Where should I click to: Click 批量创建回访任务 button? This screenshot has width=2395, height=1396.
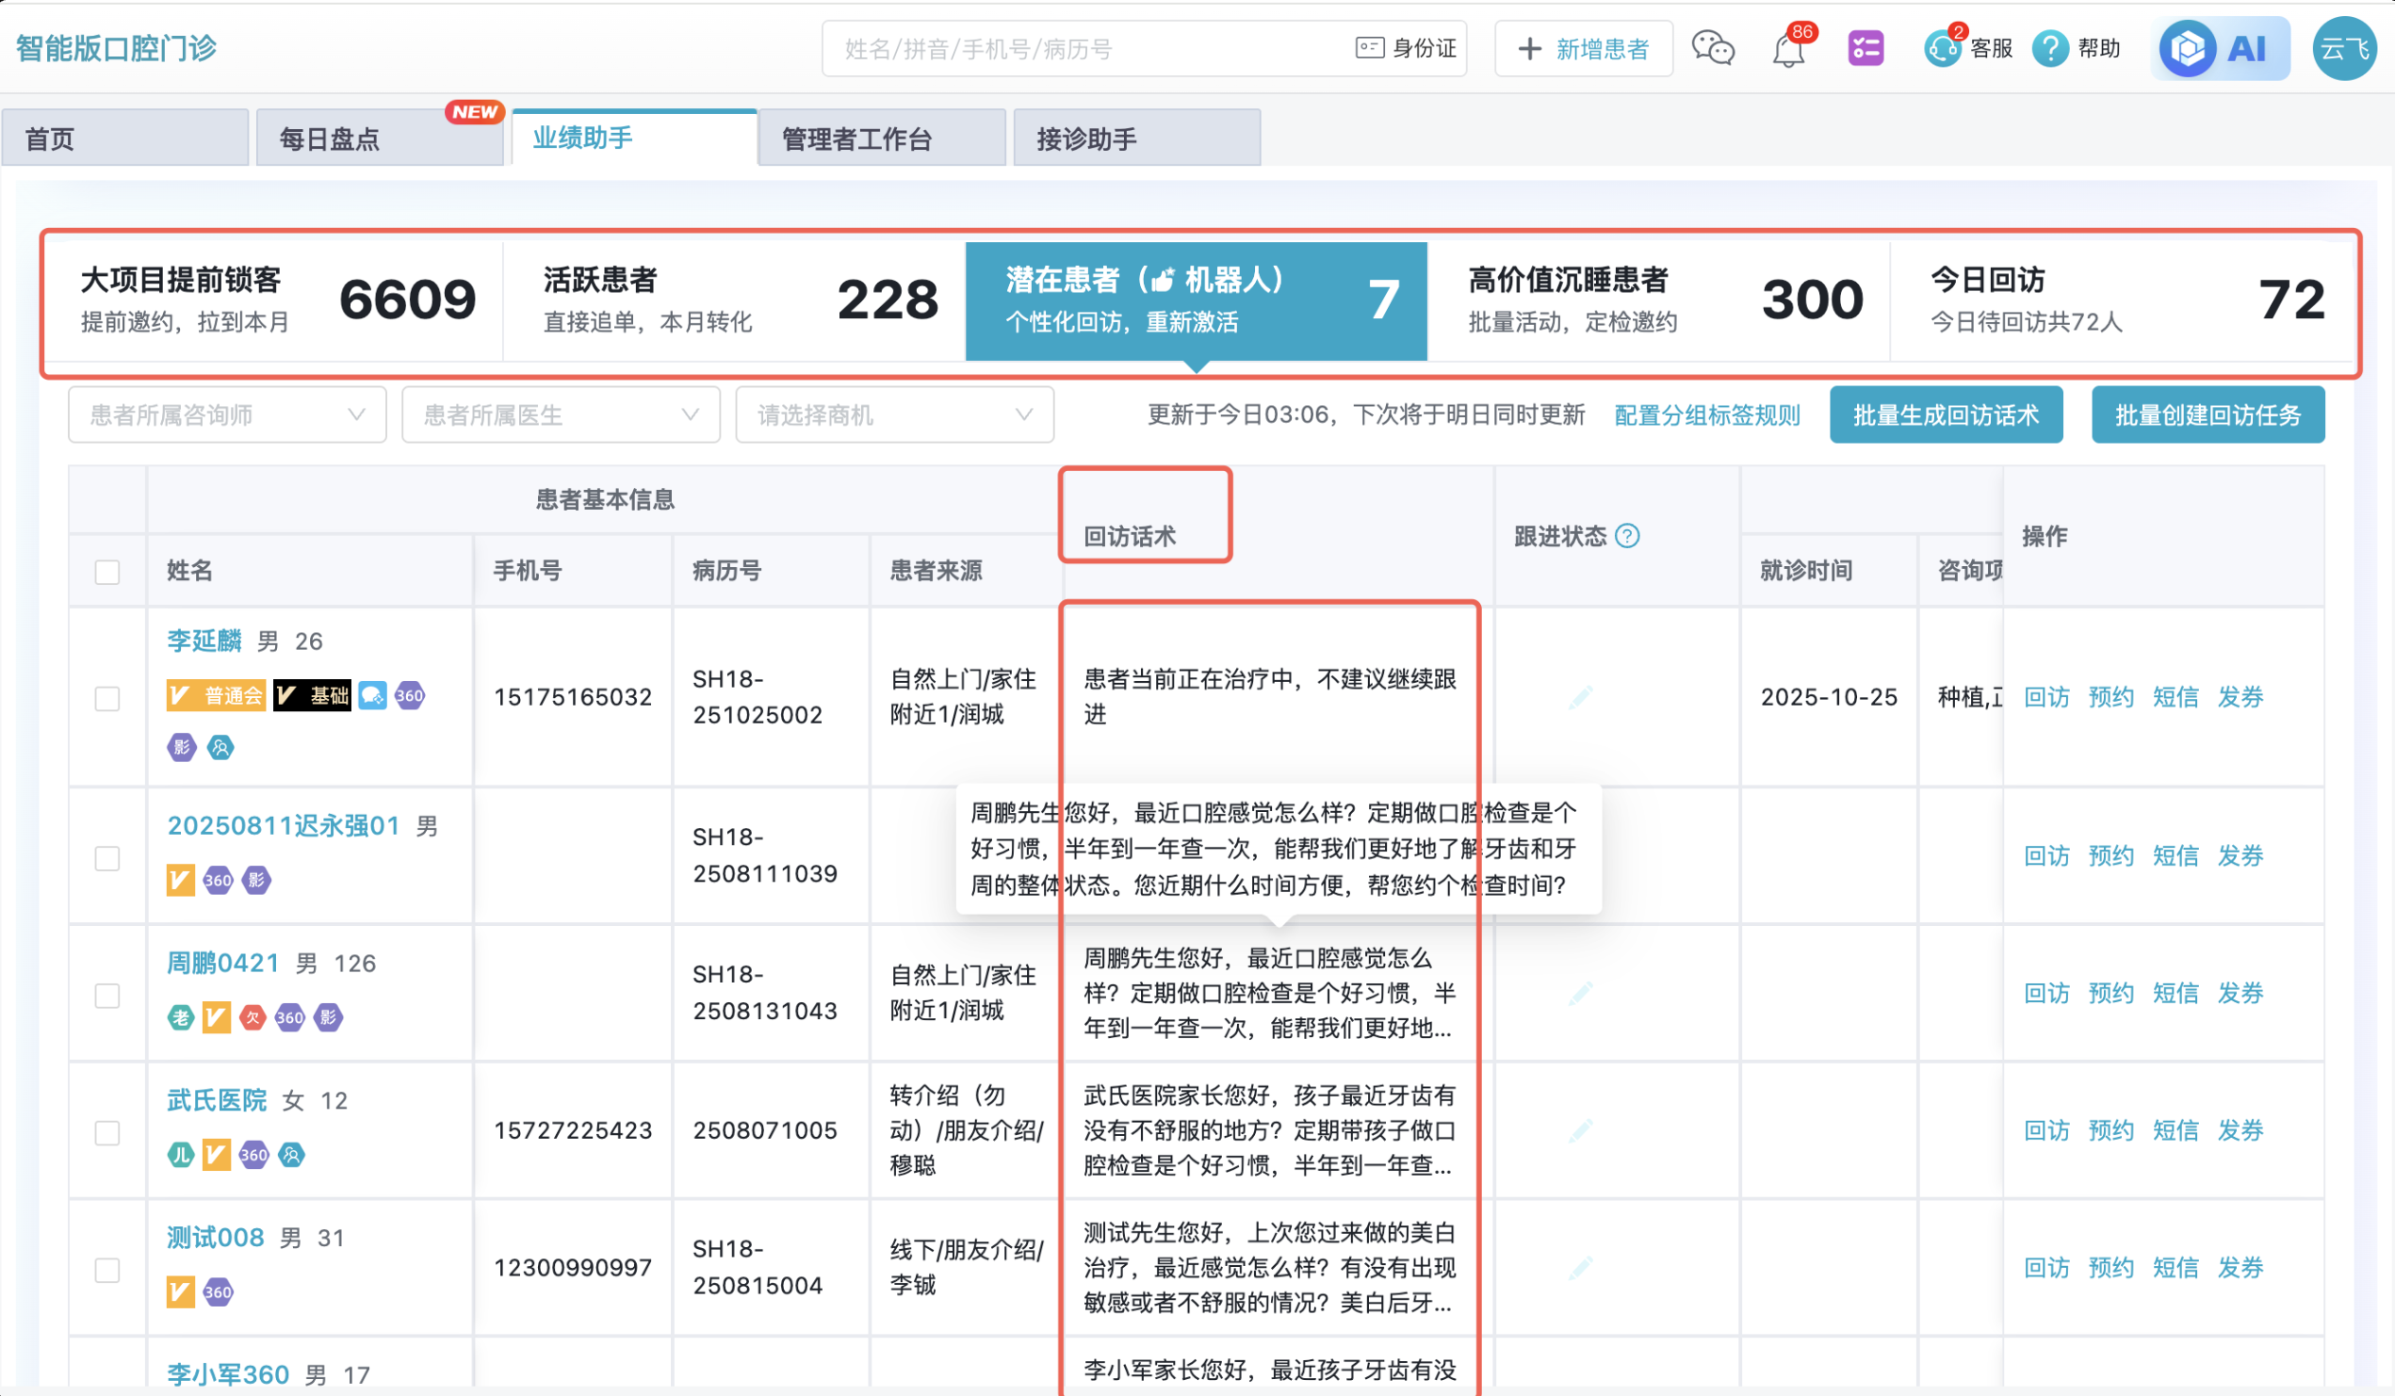(2208, 414)
